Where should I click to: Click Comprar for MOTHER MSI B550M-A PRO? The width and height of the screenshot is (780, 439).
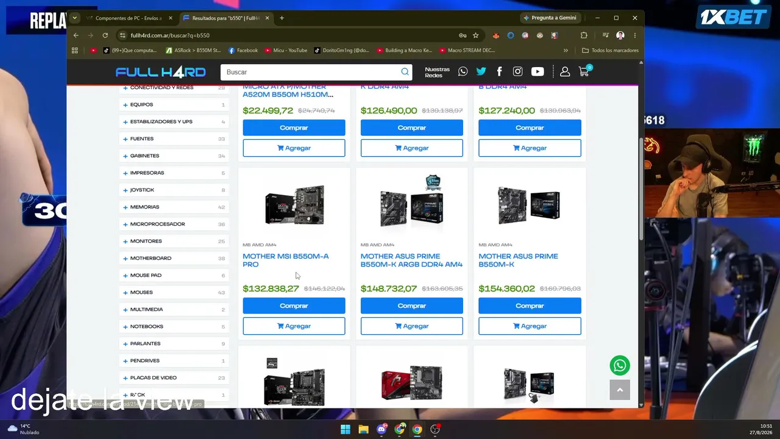pyautogui.click(x=294, y=306)
